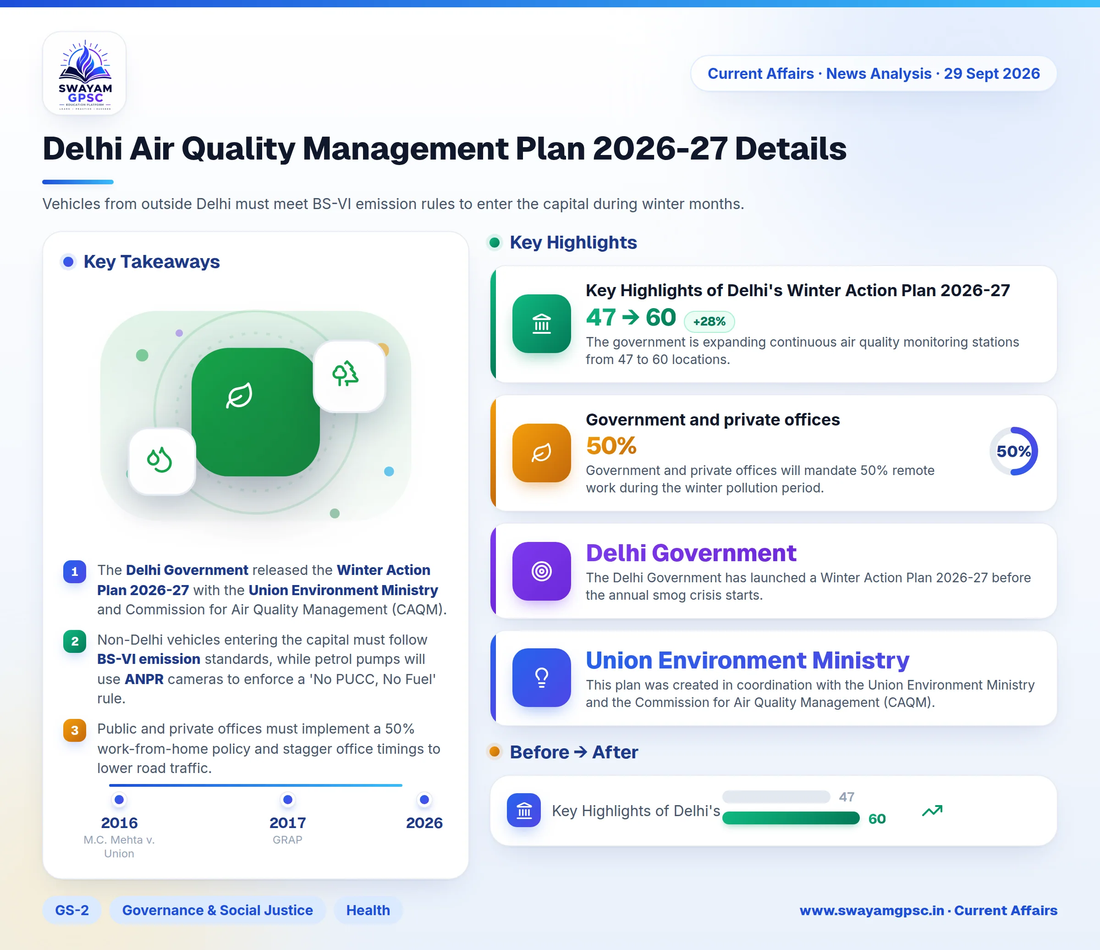1100x950 pixels.
Task: Click the blue lightbulb icon beside Union Environment Ministry
Action: pyautogui.click(x=541, y=677)
